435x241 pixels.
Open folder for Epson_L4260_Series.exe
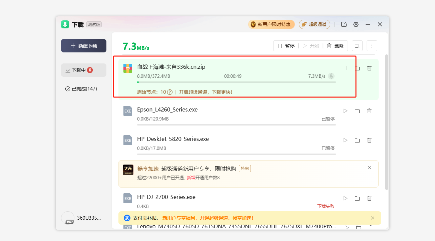tap(357, 111)
